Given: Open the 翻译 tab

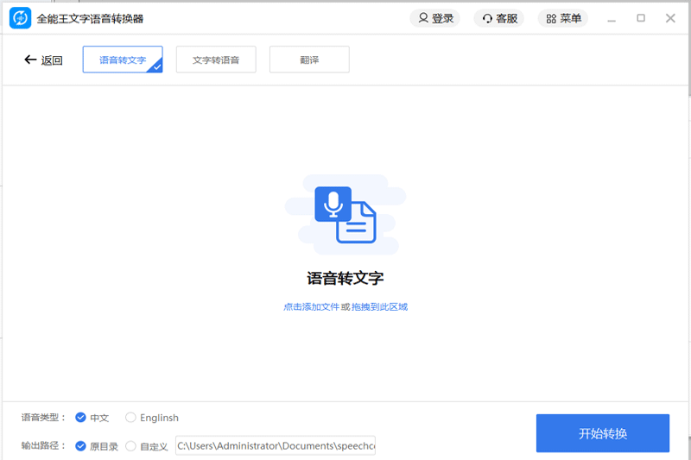Looking at the screenshot, I should tap(309, 60).
